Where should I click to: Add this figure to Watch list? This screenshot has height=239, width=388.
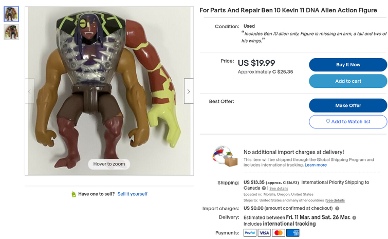(x=347, y=122)
